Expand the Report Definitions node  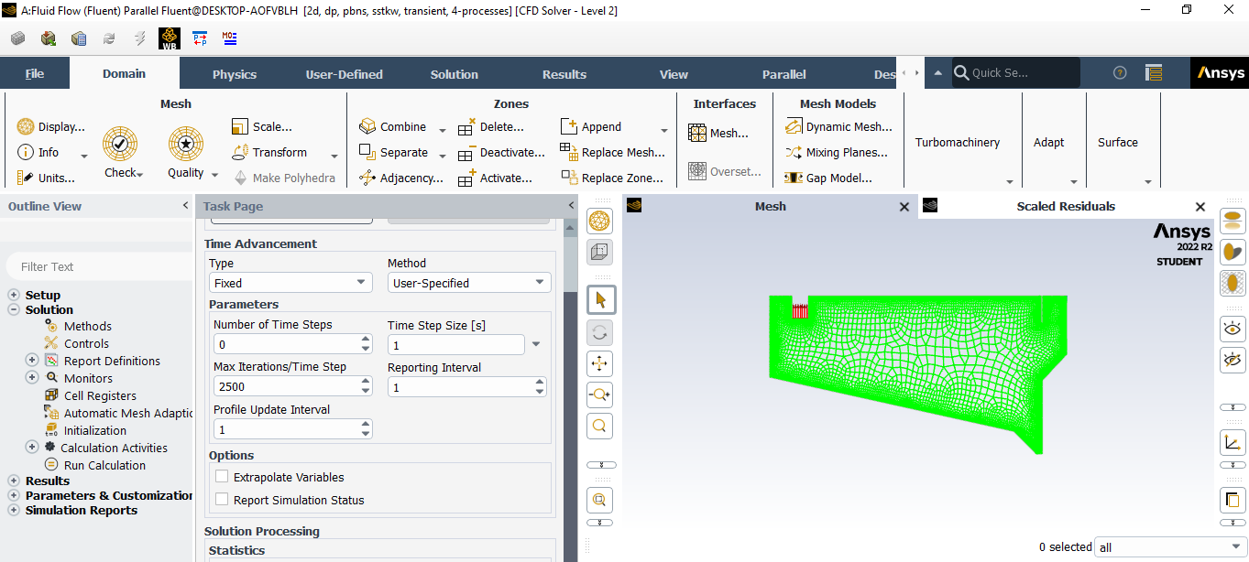pos(32,361)
